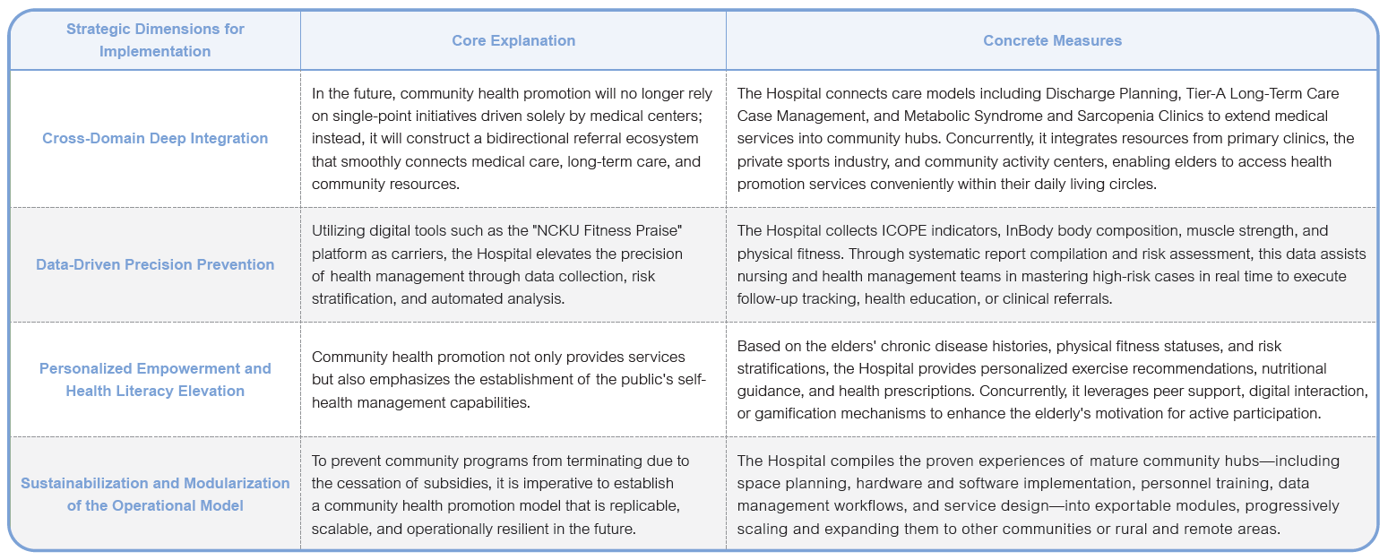Image resolution: width=1388 pixels, height=560 pixels.
Task: Click the "Data-Driven Precision Prevention" row label
Action: point(155,264)
